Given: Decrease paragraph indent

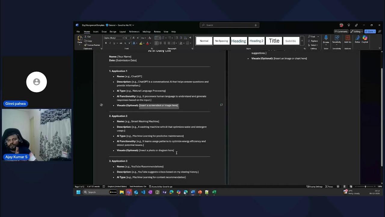Looking at the screenshot, I should (177, 38).
